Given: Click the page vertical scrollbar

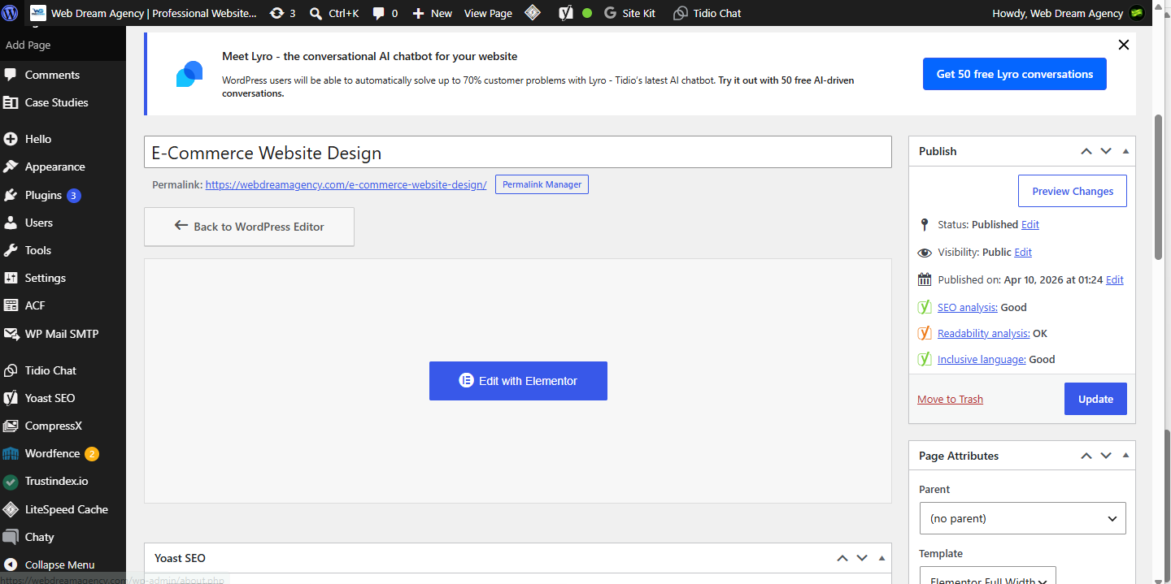Looking at the screenshot, I should tap(1159, 187).
